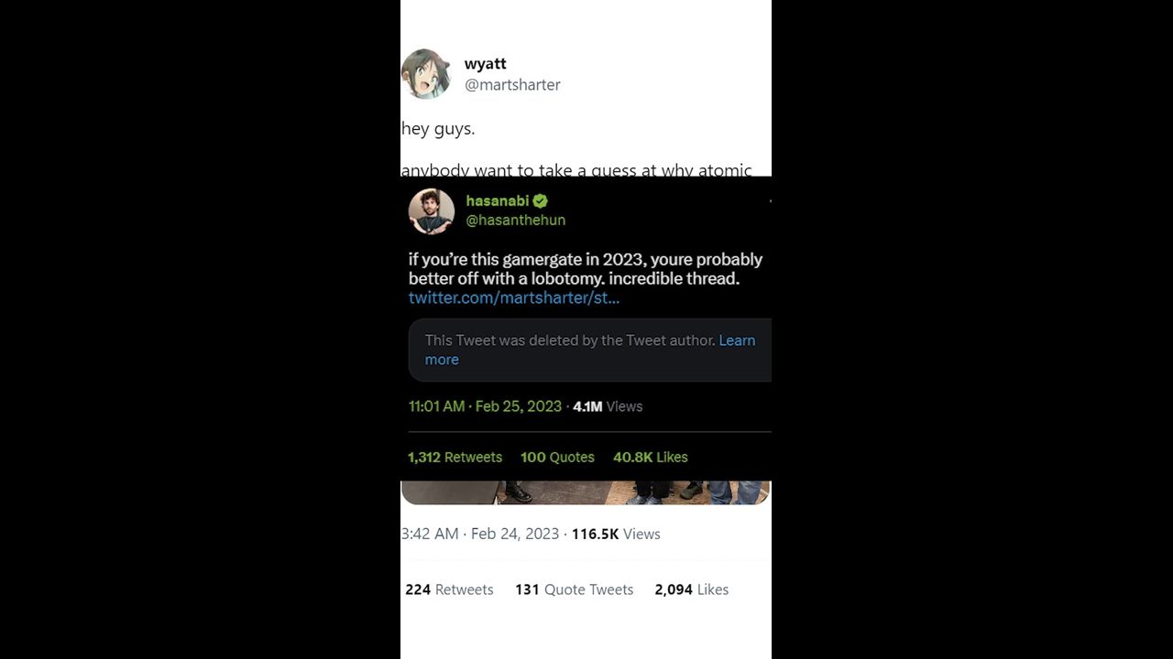
Task: Show the 224 Retweets list
Action: pos(449,590)
